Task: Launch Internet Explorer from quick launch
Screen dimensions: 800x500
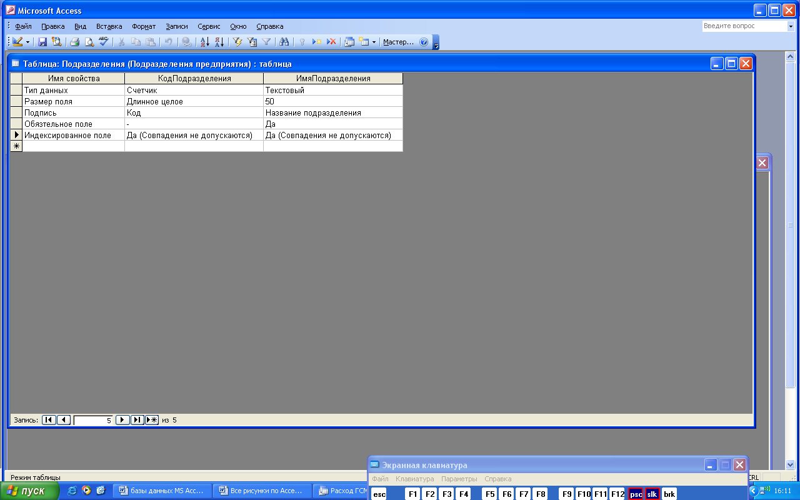Action: click(72, 491)
